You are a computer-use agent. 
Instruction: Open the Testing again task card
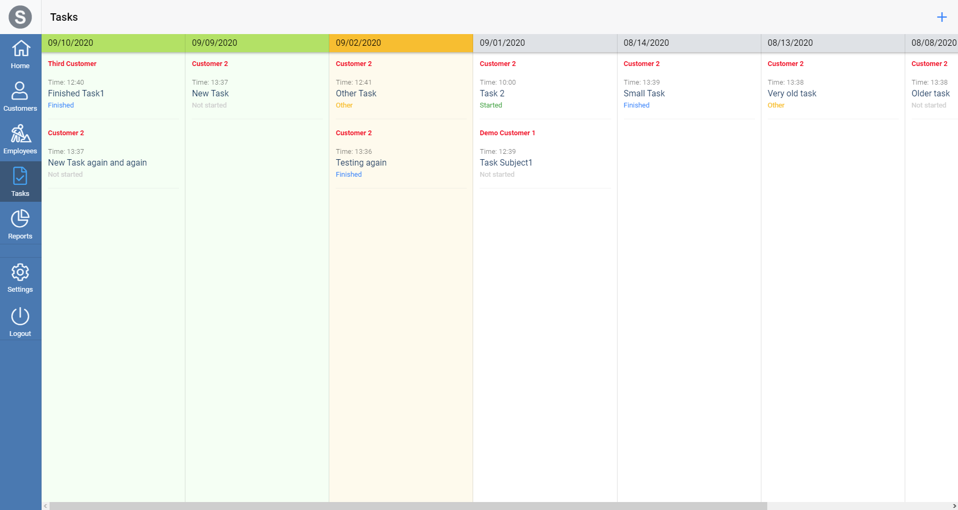click(x=361, y=163)
